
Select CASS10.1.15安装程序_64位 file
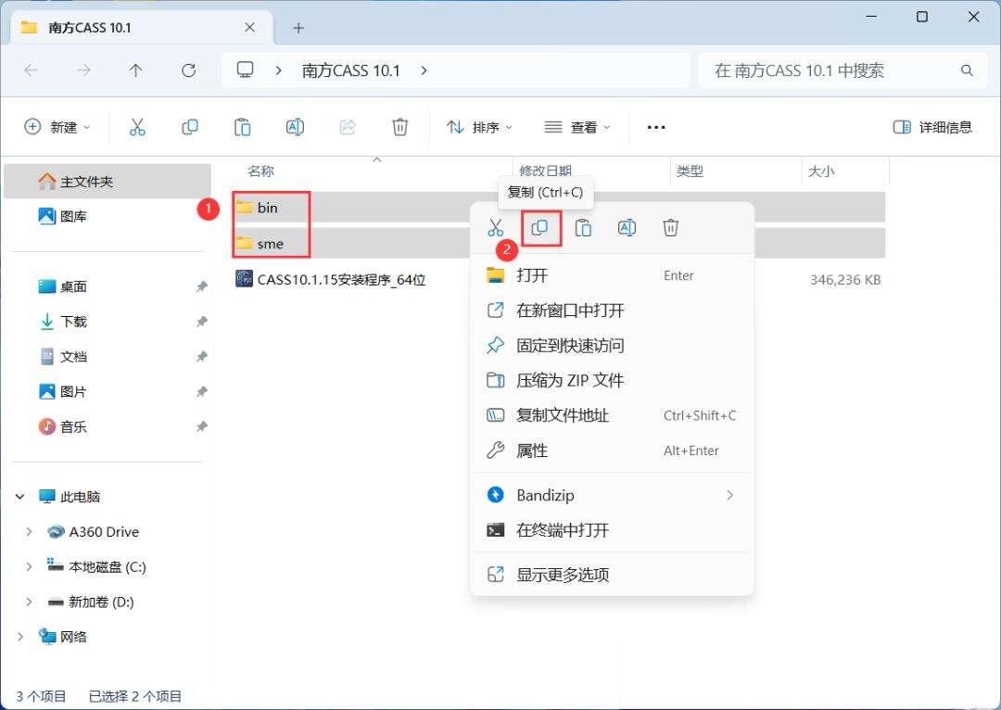pyautogui.click(x=331, y=280)
